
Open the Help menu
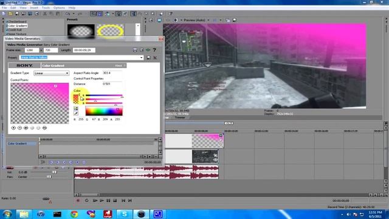72,8
